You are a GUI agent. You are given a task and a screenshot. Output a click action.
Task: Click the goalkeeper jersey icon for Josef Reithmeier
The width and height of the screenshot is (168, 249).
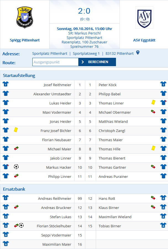click(x=6, y=84)
